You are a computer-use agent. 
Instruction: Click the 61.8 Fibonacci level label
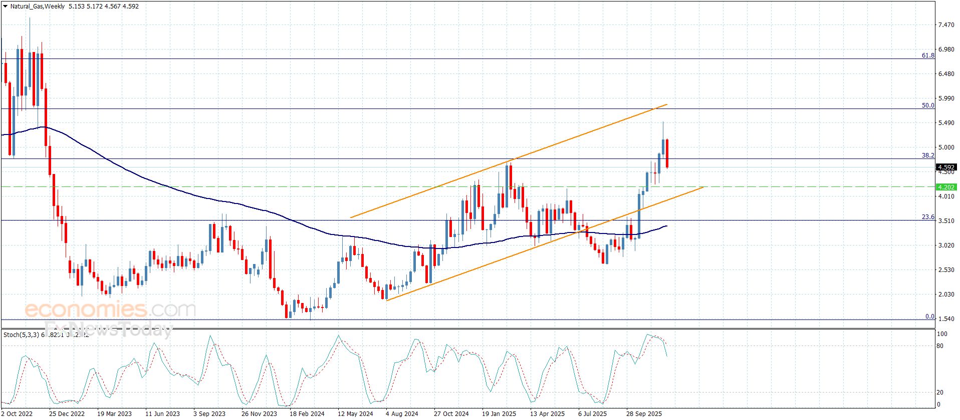[x=928, y=55]
